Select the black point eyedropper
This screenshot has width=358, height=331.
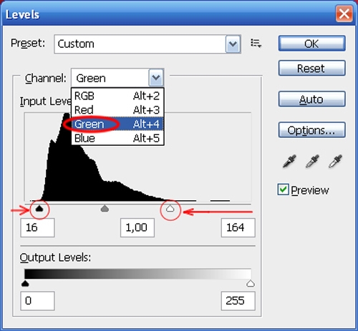point(289,161)
